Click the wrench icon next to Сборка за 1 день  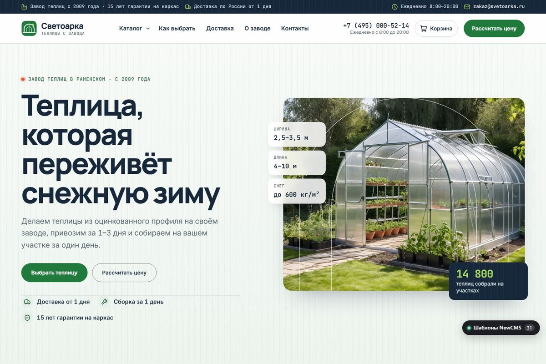(104, 302)
